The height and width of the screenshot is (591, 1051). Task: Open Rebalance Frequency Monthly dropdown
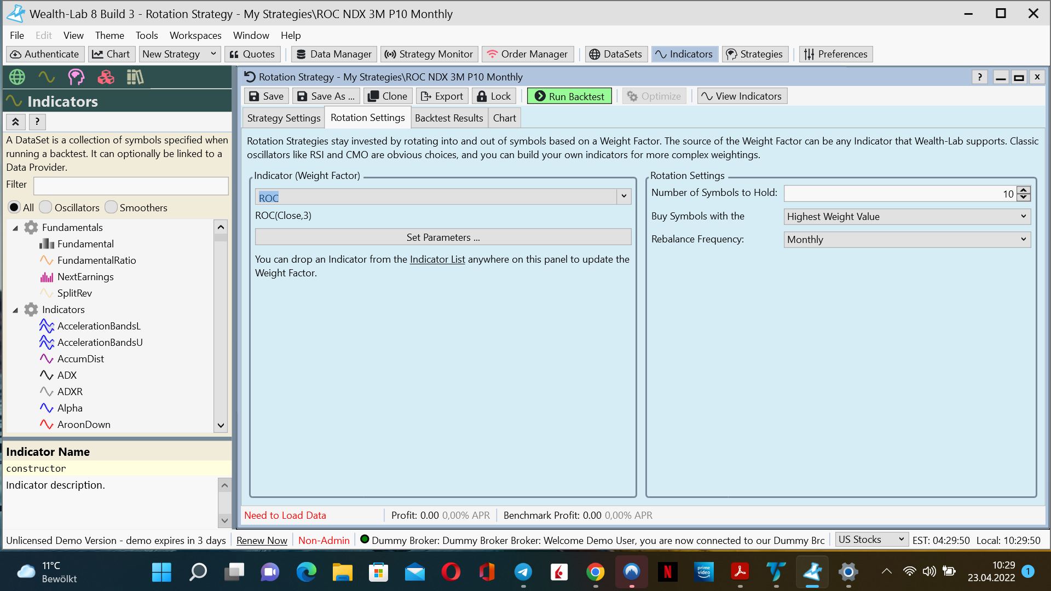[906, 240]
